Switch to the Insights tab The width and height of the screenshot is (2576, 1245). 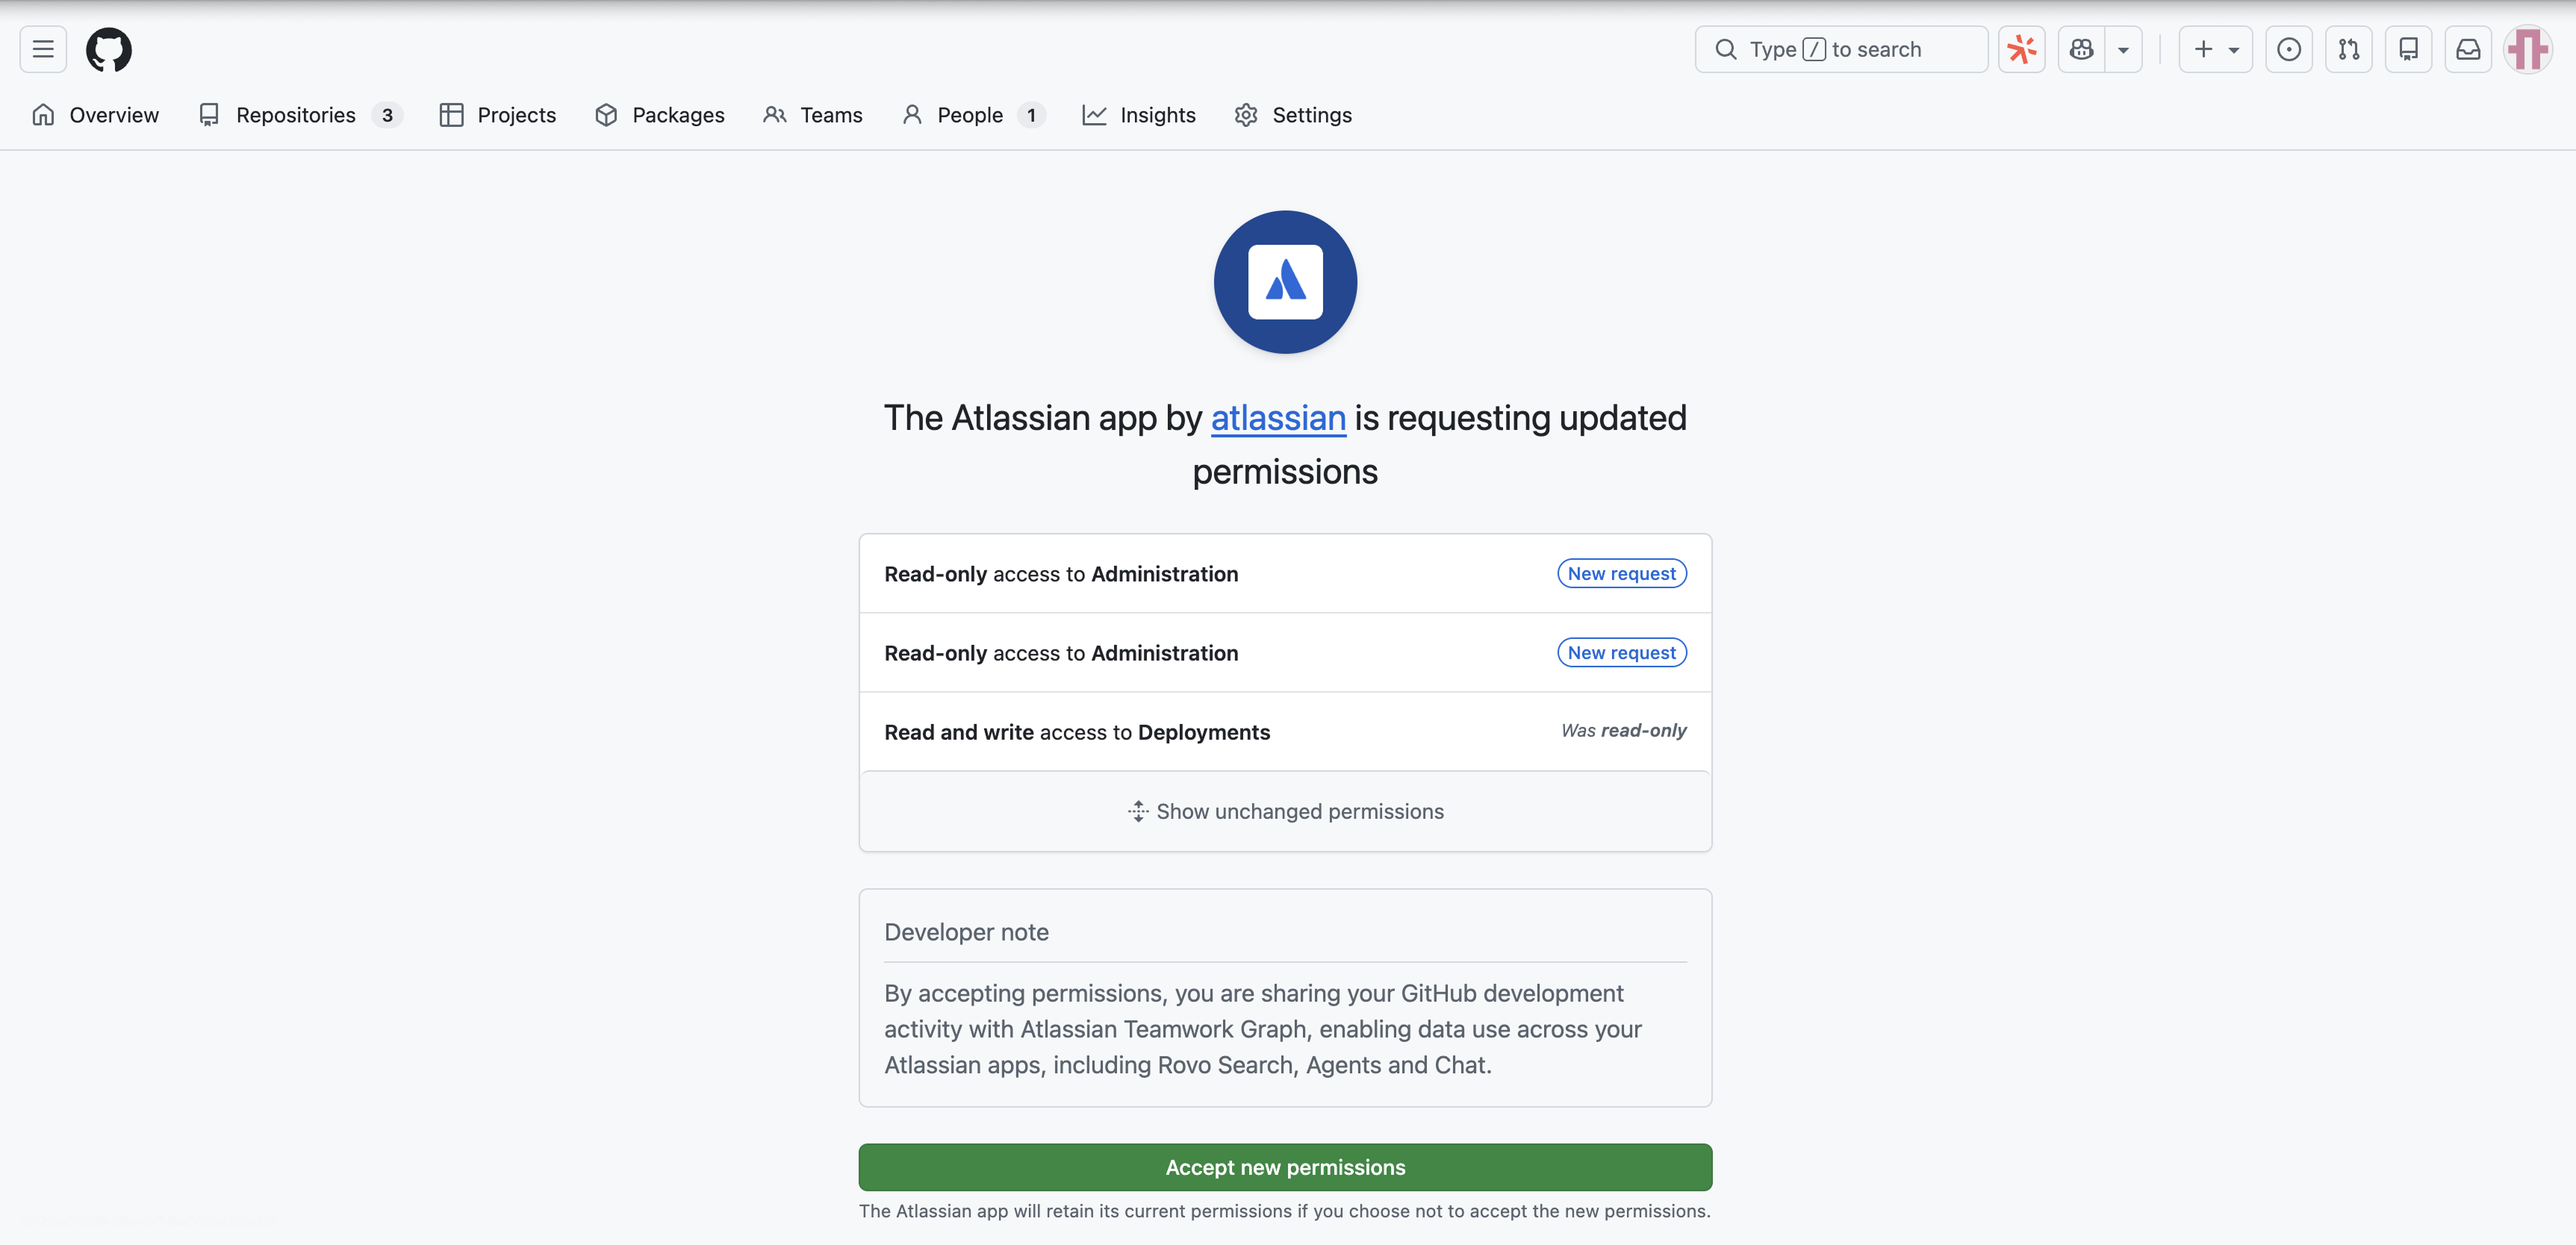pyautogui.click(x=1138, y=115)
